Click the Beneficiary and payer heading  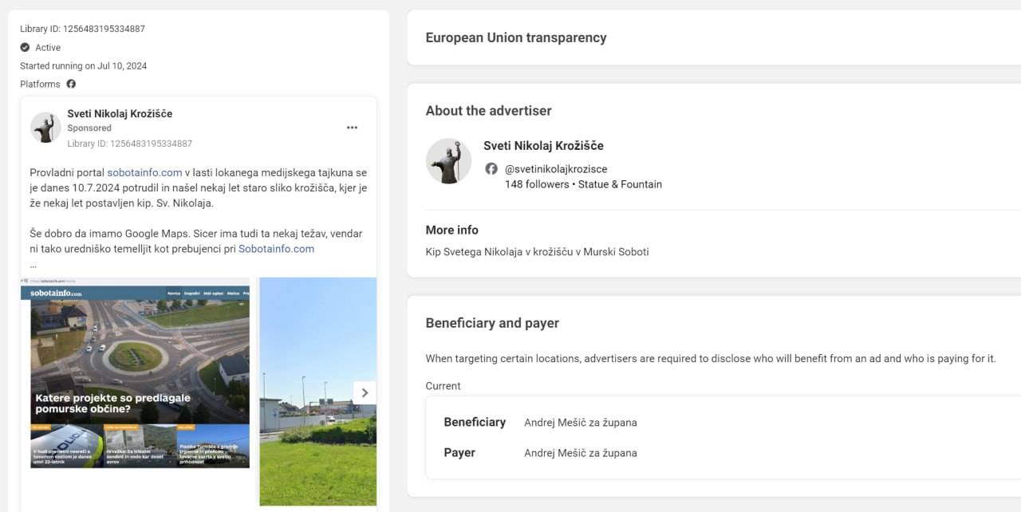492,323
